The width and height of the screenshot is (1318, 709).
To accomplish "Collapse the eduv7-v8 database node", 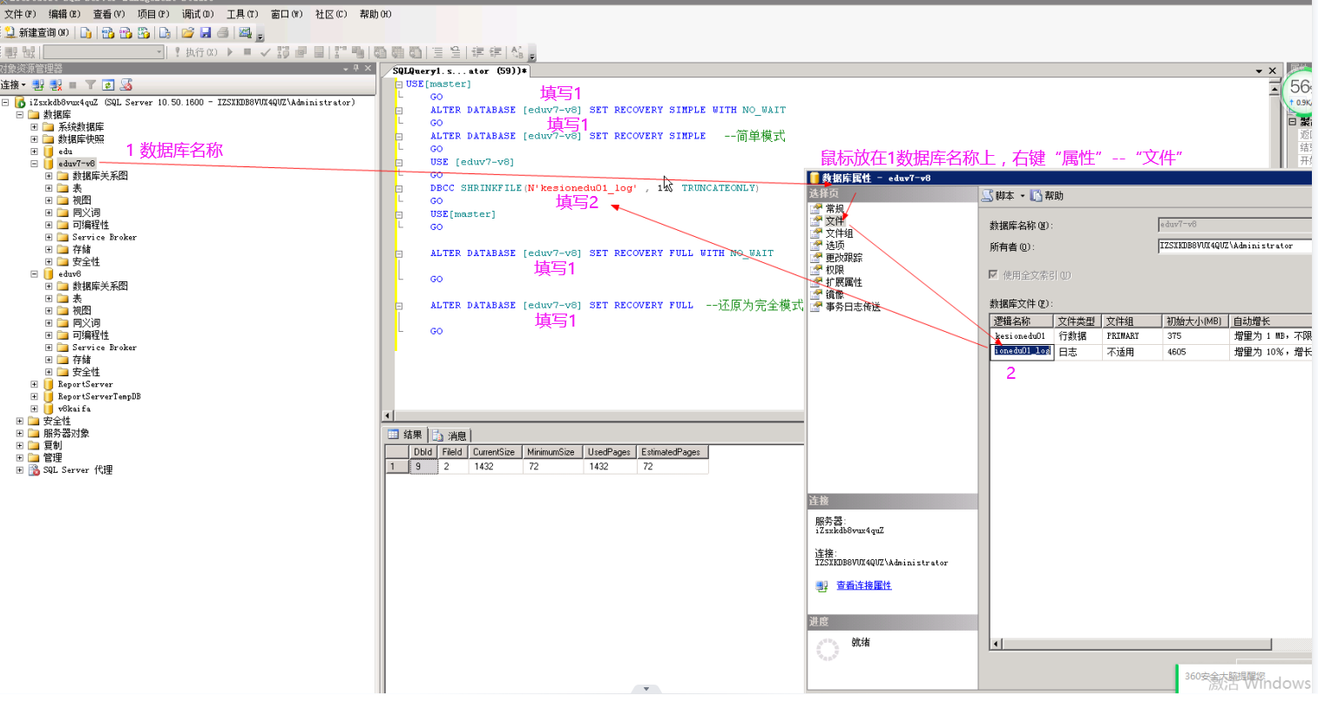I will click(x=34, y=164).
